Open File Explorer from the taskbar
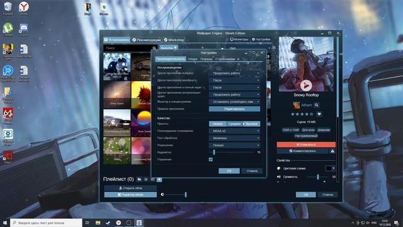Viewport: 403px width, 227px height. (x=98, y=223)
